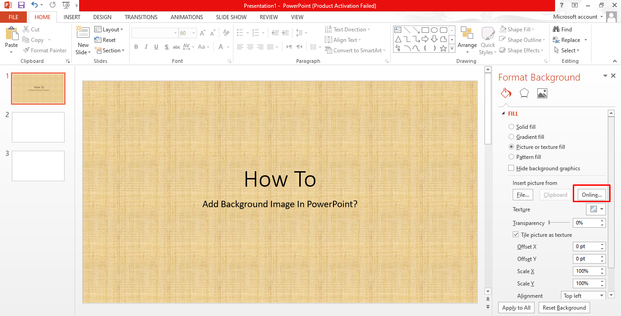Open the font name combo box
621x316 pixels.
(155, 33)
